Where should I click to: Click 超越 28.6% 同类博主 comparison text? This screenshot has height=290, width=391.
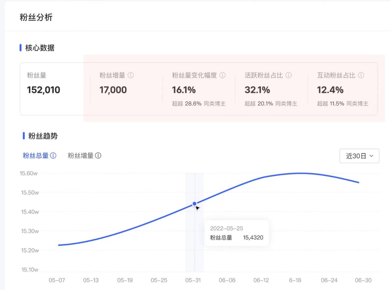coord(199,104)
